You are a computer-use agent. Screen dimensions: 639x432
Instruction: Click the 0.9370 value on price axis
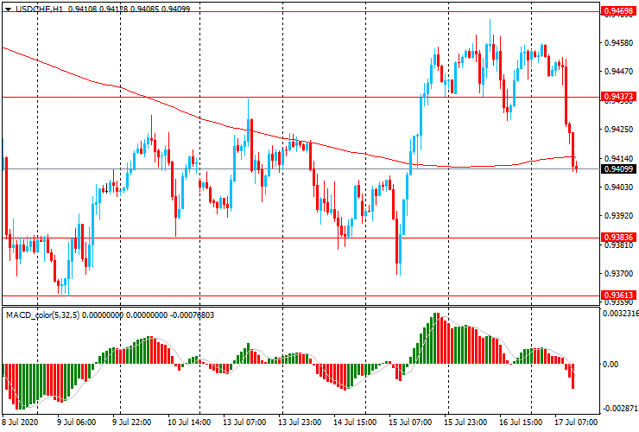[x=617, y=274]
